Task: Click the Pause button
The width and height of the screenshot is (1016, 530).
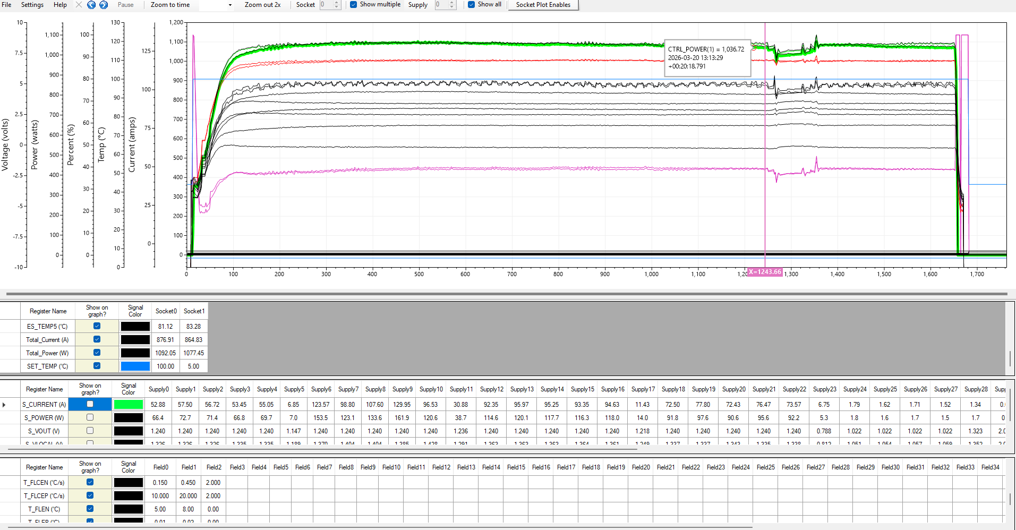Action: (x=126, y=5)
